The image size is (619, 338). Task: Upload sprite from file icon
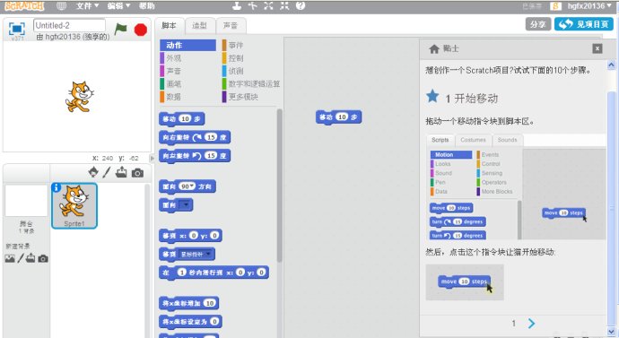coord(121,172)
